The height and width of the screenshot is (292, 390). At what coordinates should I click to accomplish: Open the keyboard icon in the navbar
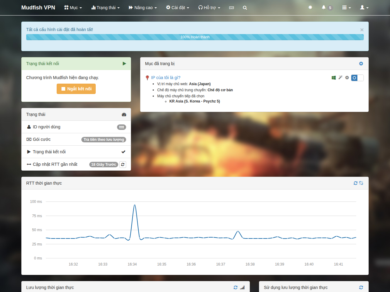point(232,8)
